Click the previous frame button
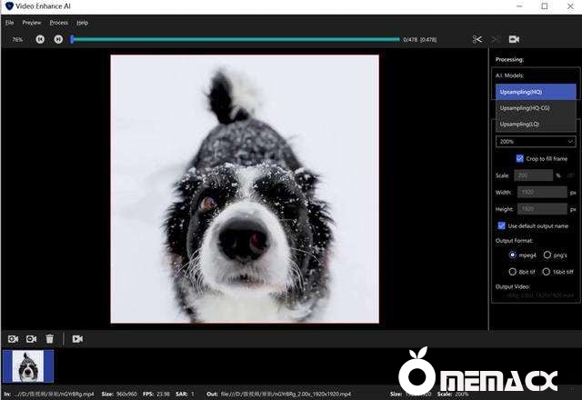This screenshot has height=400, width=582. (40, 39)
